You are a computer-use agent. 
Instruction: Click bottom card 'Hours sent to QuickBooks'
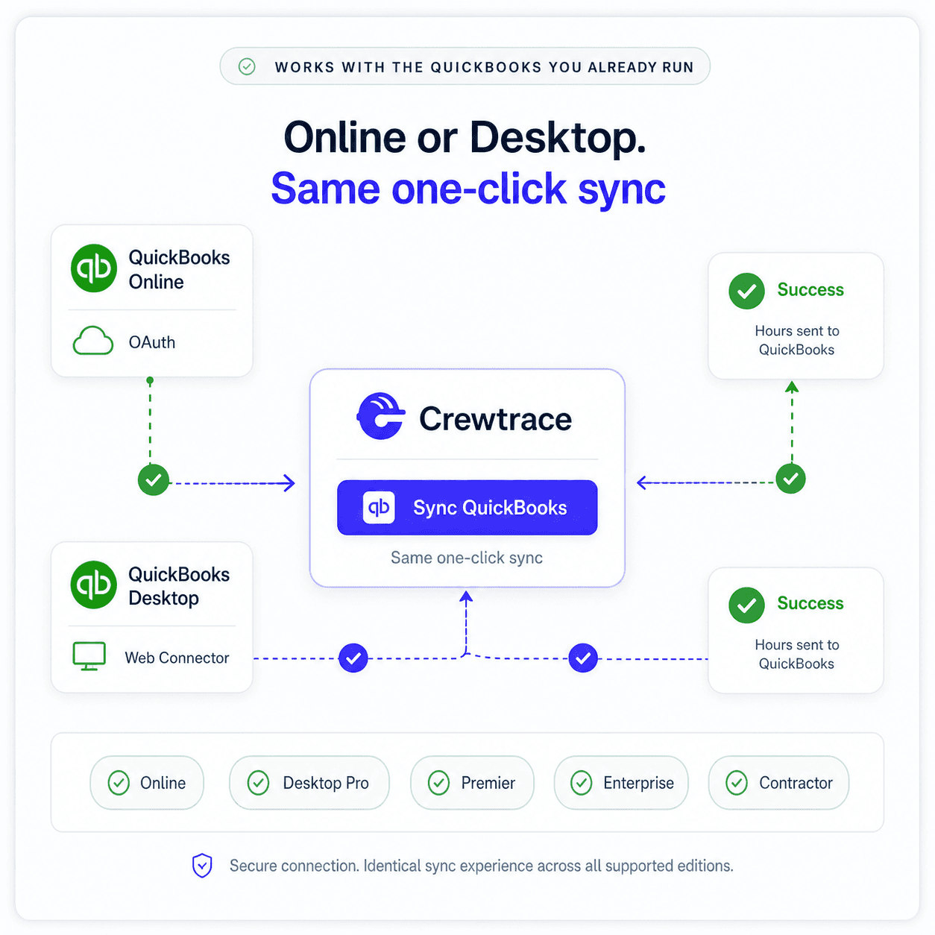[796, 654]
